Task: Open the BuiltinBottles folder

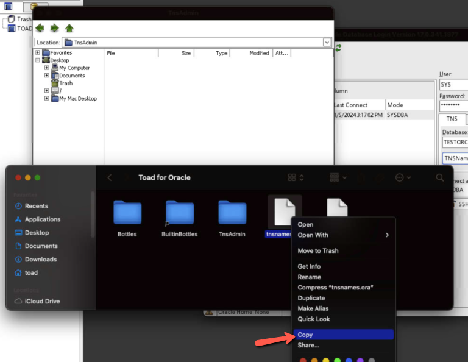Action: [x=179, y=218]
